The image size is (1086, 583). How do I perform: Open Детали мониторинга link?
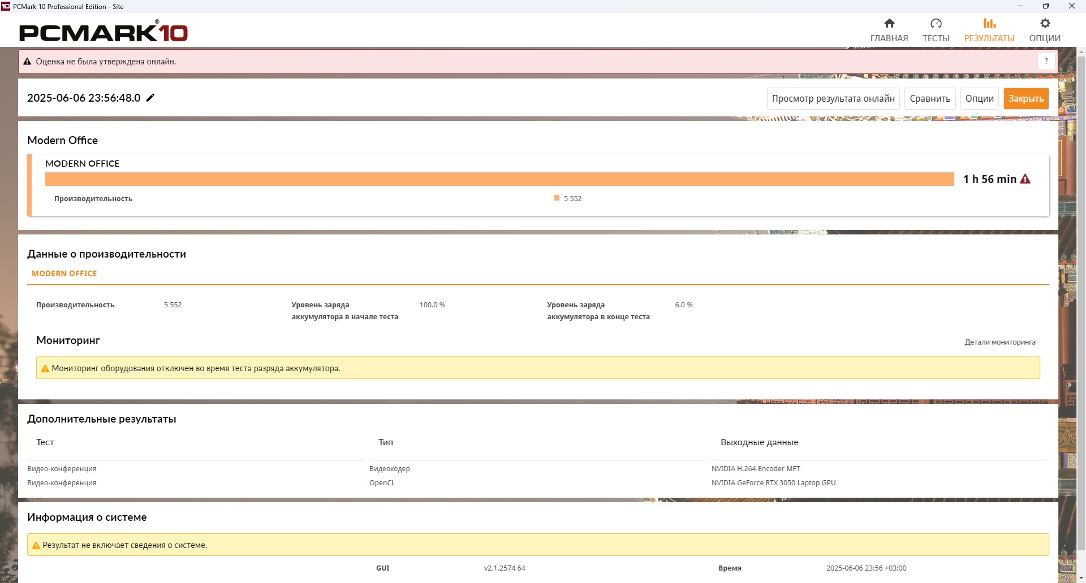point(999,342)
